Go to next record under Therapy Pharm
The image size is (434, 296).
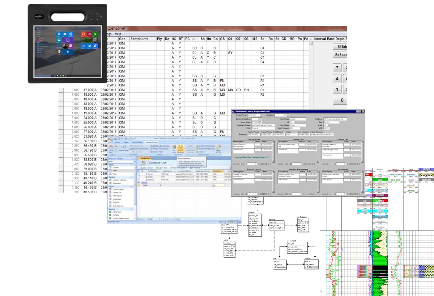pyautogui.click(x=258, y=164)
